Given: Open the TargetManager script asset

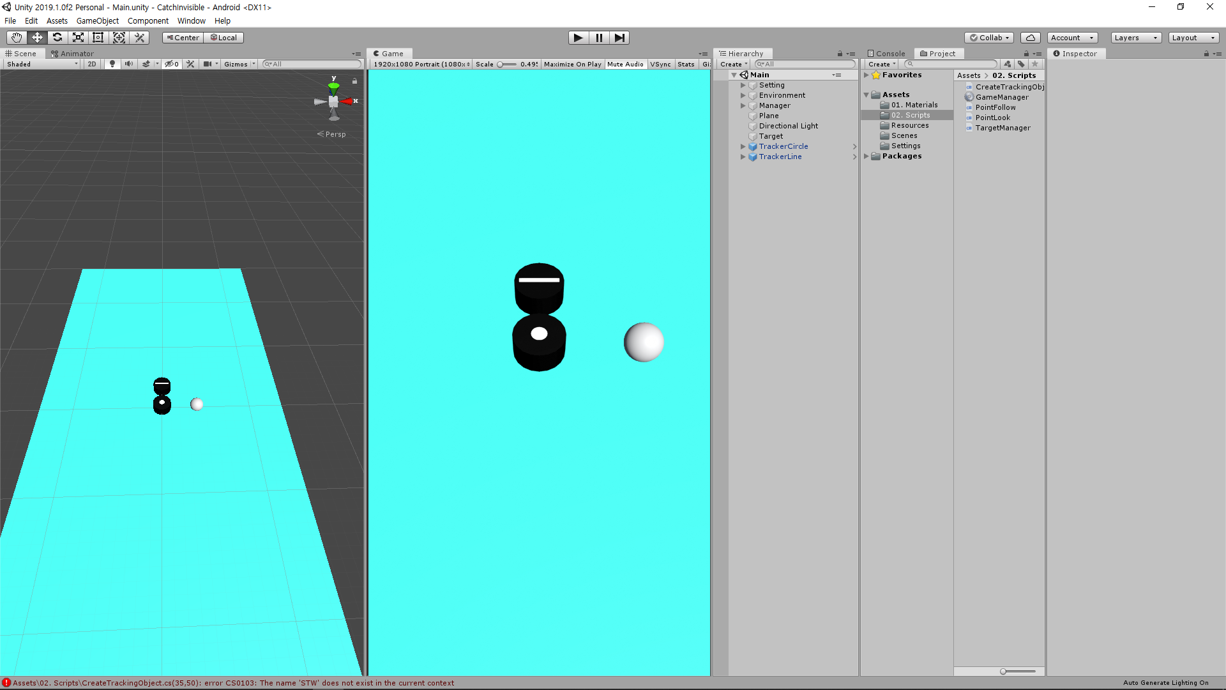Looking at the screenshot, I should (1003, 128).
